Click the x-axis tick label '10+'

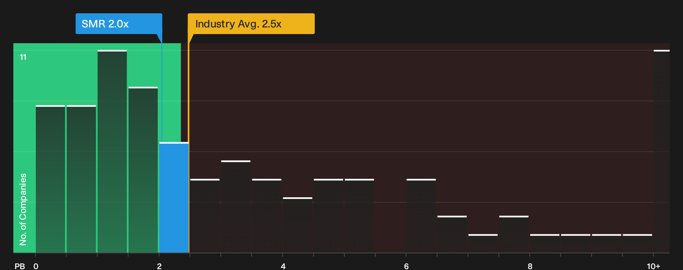[x=653, y=266]
